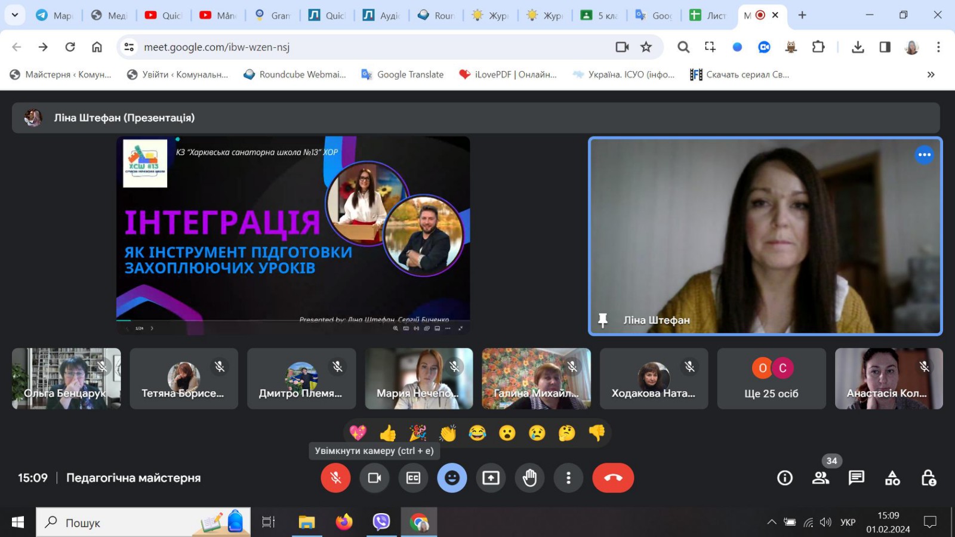Raise hand in the meeting
Screen dimensions: 955x537
pos(529,478)
